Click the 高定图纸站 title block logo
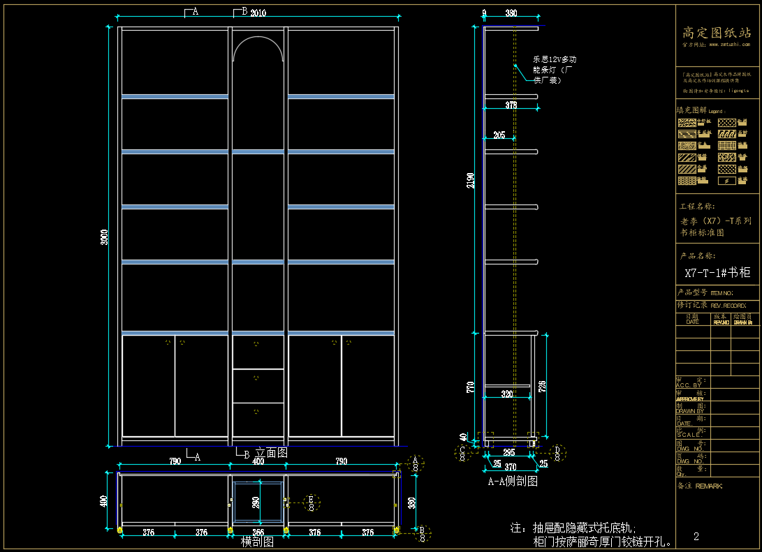Screen dimensions: 762x552 (x=717, y=32)
